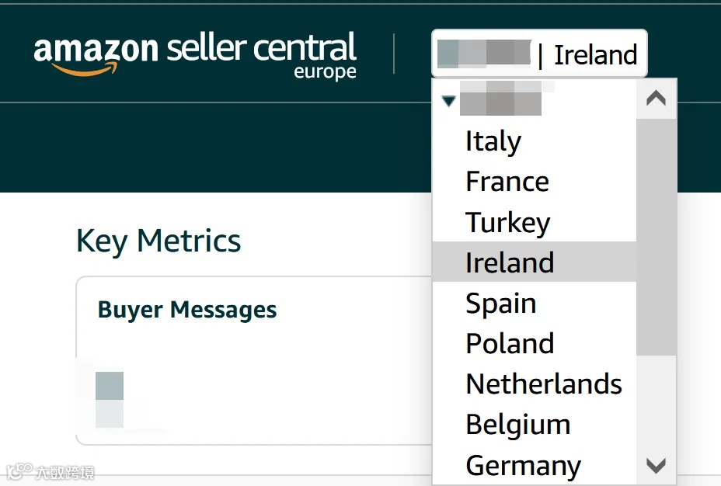Select France in the marketplace list
Image resolution: width=721 pixels, height=486 pixels.
[507, 182]
